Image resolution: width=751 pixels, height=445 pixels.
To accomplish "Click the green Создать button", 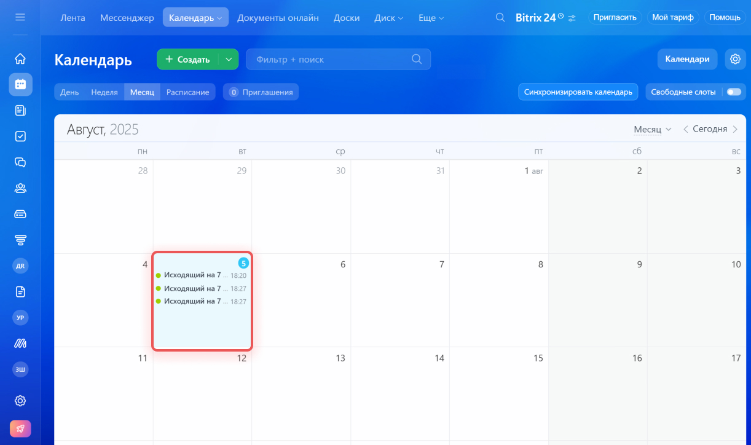I will click(x=188, y=59).
